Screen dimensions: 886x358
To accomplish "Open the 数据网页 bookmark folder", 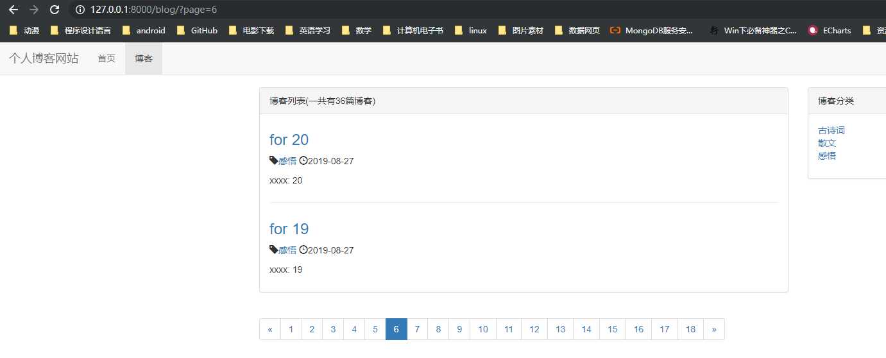I will [x=577, y=30].
